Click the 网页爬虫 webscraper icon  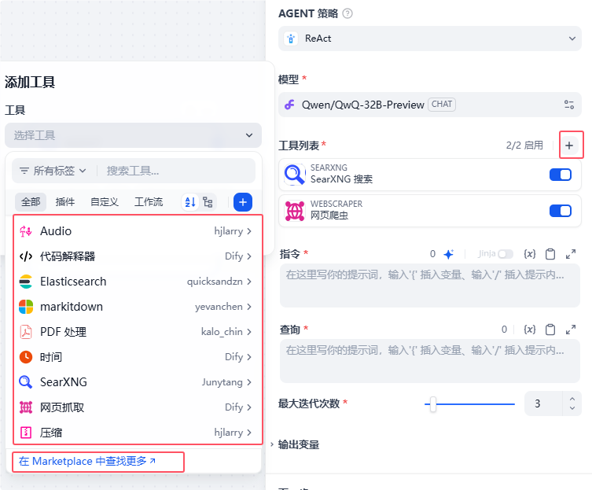coord(295,211)
